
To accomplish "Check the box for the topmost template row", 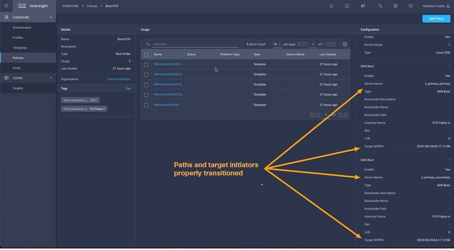I will [x=146, y=64].
